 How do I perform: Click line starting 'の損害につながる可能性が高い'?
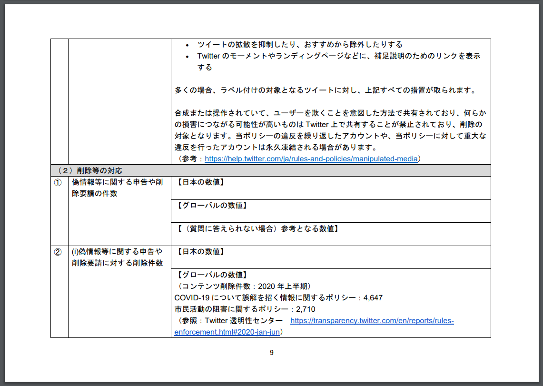click(x=328, y=124)
